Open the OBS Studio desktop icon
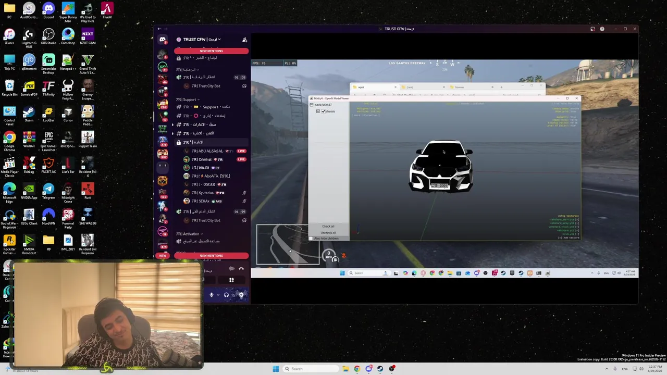 coord(48,36)
